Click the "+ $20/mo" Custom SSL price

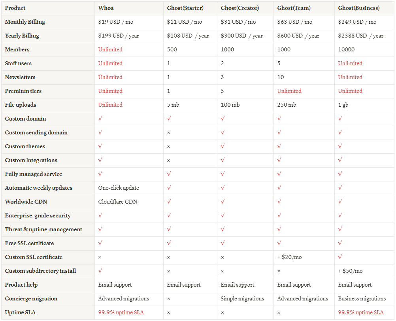pyautogui.click(x=289, y=257)
